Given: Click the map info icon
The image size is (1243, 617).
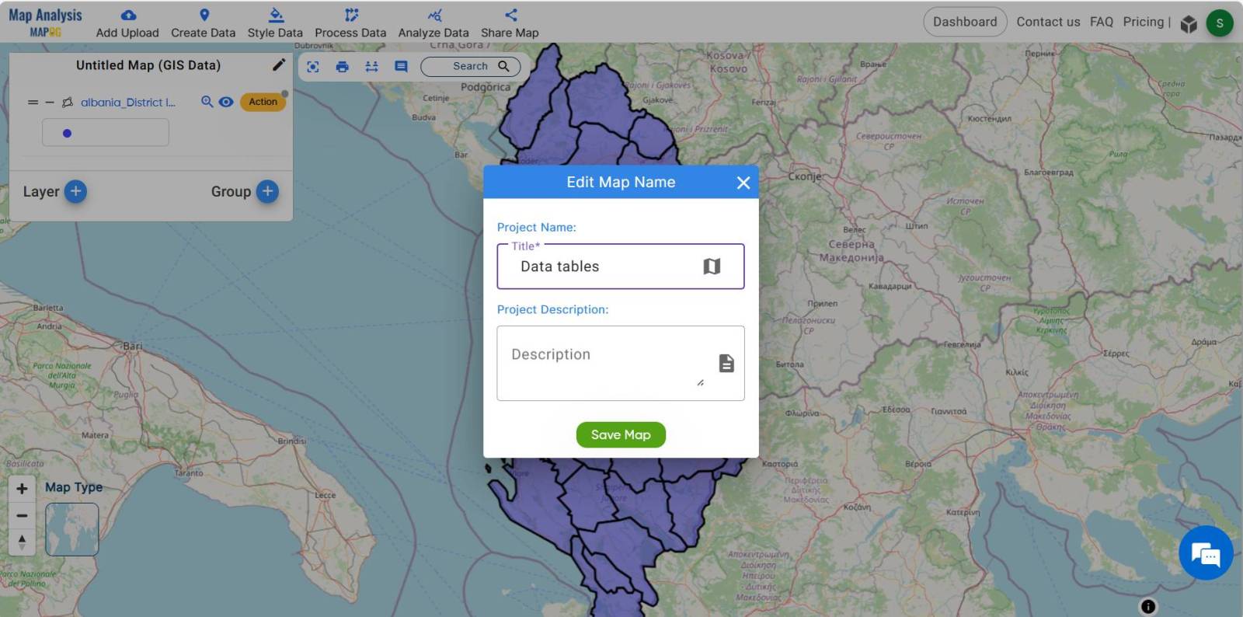Looking at the screenshot, I should (1148, 606).
